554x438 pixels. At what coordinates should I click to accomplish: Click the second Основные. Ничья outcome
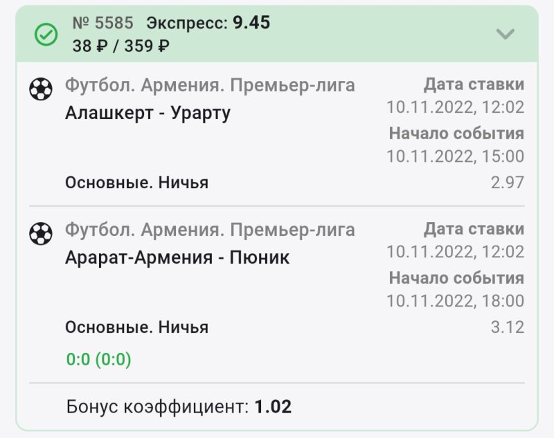click(136, 327)
